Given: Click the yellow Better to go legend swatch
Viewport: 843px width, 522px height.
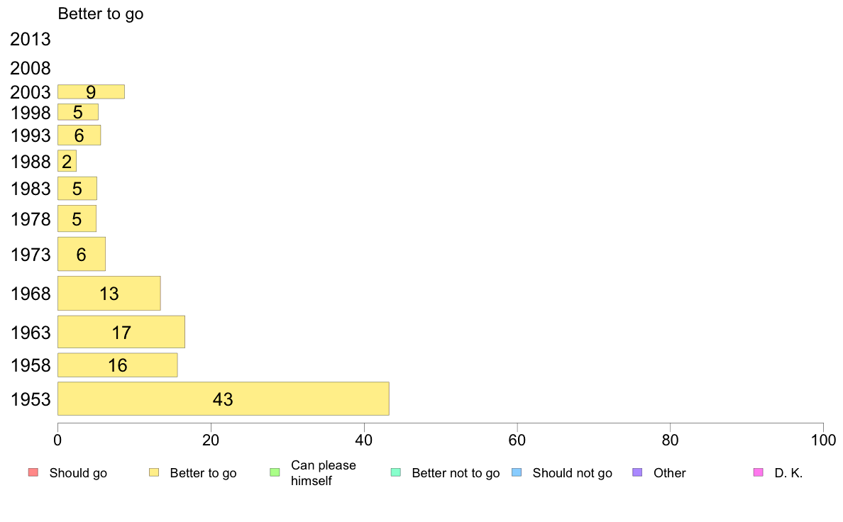Looking at the screenshot, I should coord(154,472).
